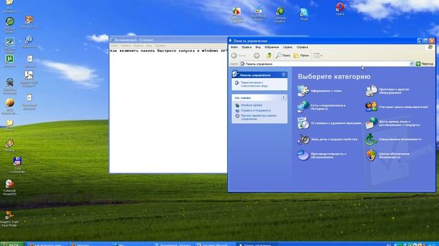Click Switch to Classic View link
The height and width of the screenshot is (246, 439).
coord(254,84)
